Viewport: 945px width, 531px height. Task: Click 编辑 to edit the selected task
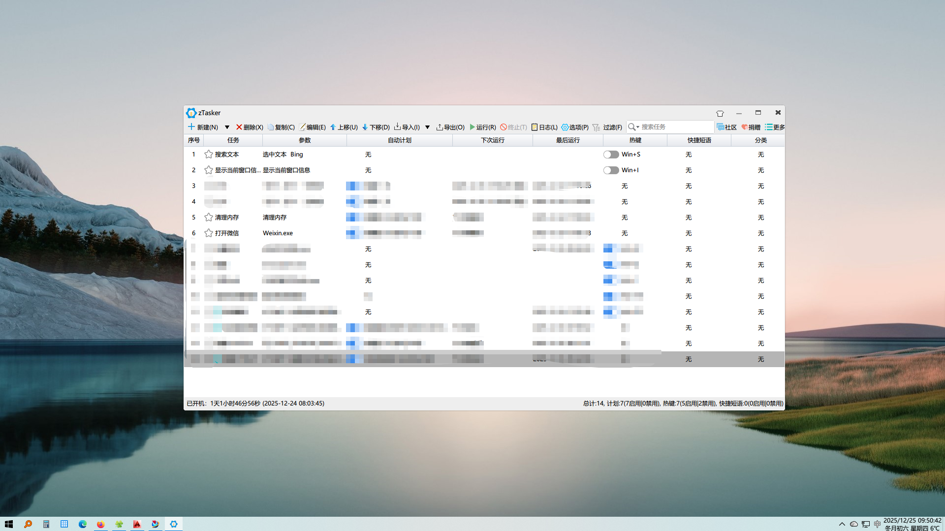[313, 127]
